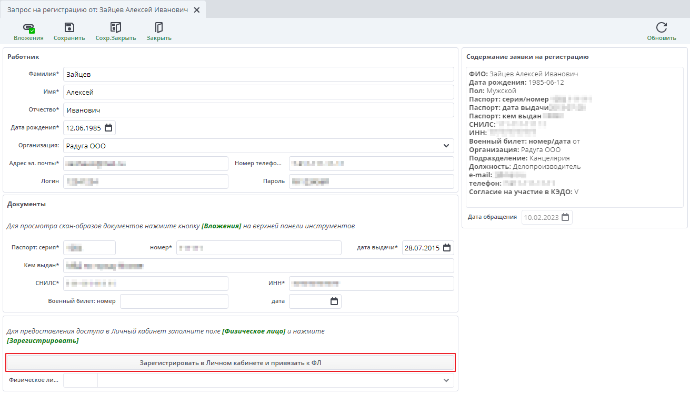Image resolution: width=690 pixels, height=394 pixels.
Task: Click the Кем выдан passport field
Action: [x=258, y=266]
